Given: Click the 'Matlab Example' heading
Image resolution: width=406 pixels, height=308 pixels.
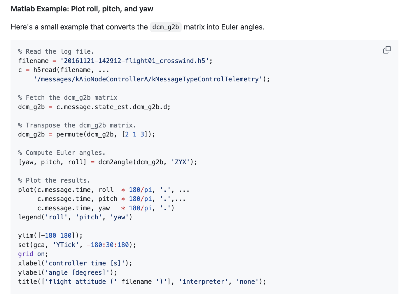Looking at the screenshot, I should point(82,9).
